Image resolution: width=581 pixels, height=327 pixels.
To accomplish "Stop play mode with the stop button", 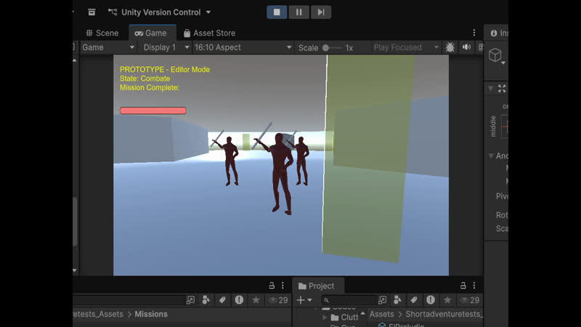I will [x=277, y=12].
